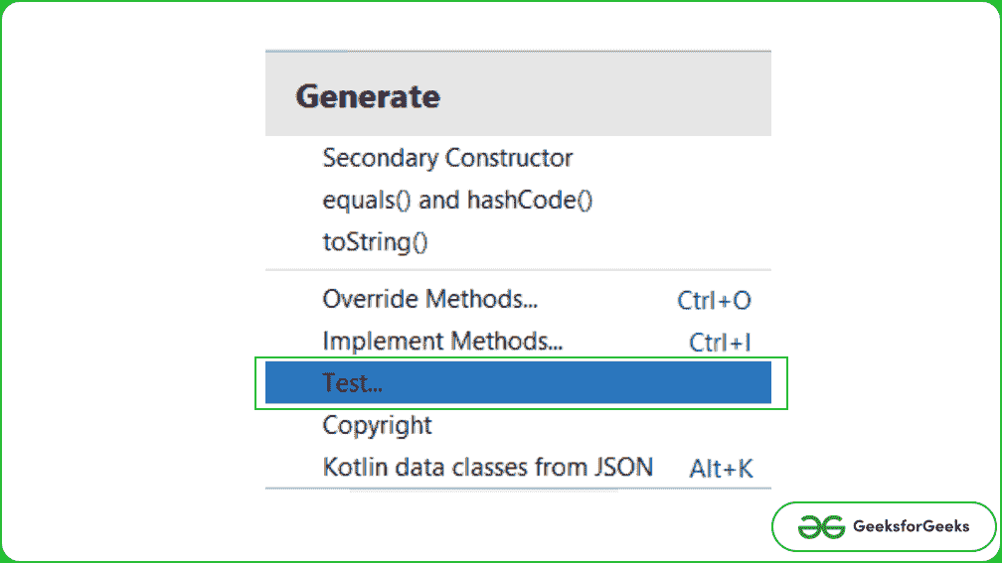1002x563 pixels.
Task: Generate the toString() method
Action: (375, 241)
